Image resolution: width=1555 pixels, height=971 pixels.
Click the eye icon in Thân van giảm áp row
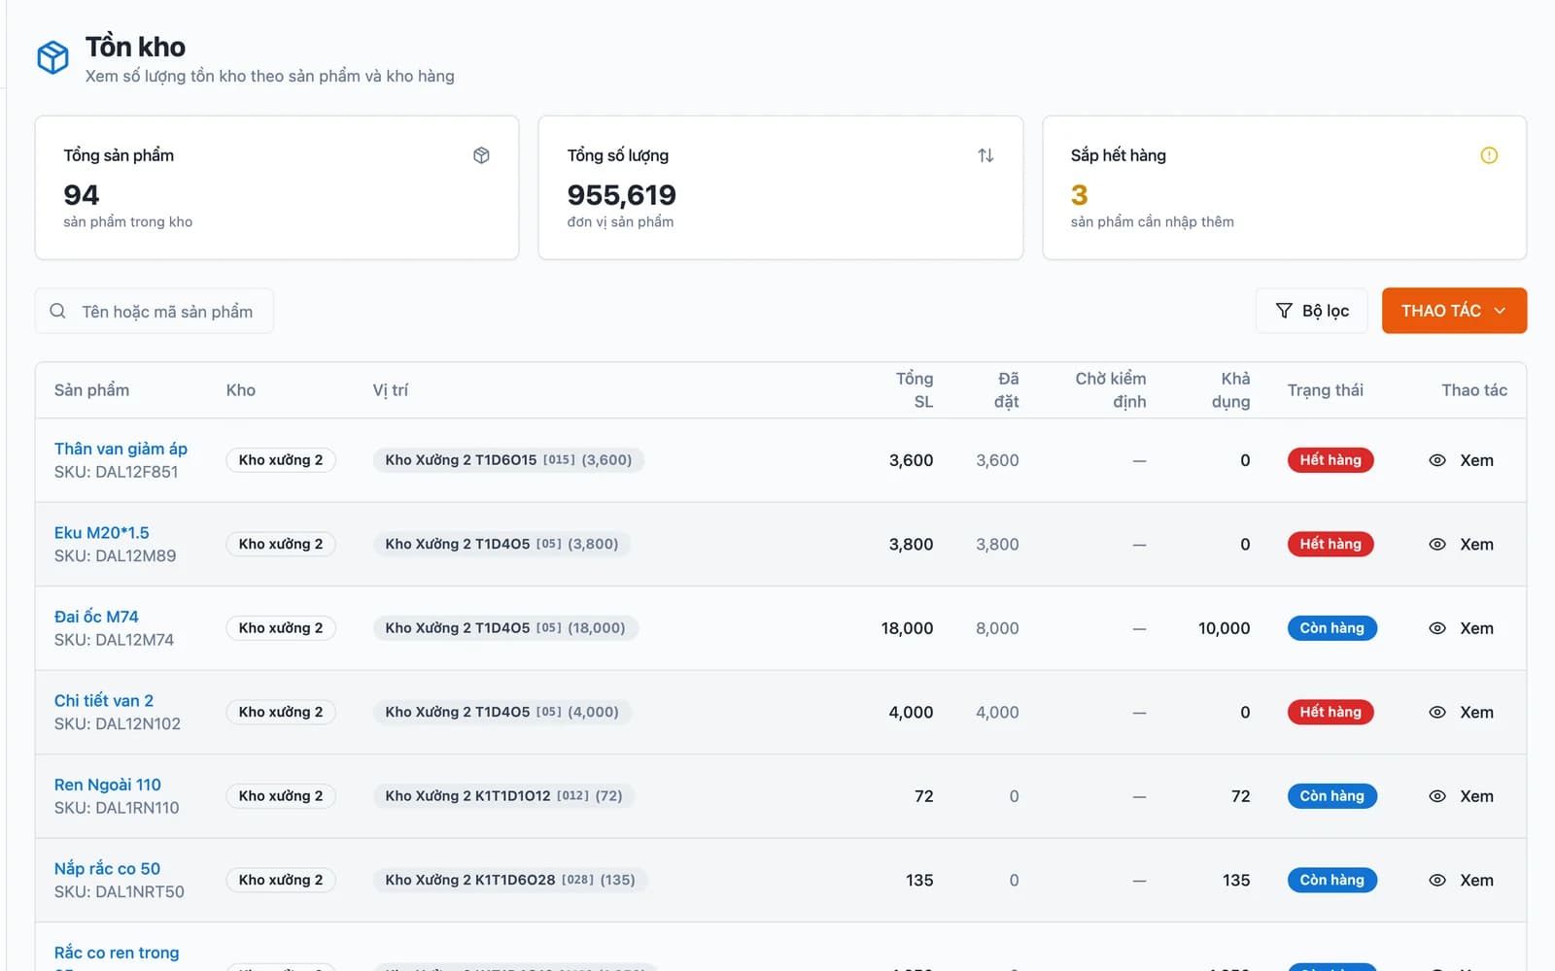click(x=1437, y=460)
